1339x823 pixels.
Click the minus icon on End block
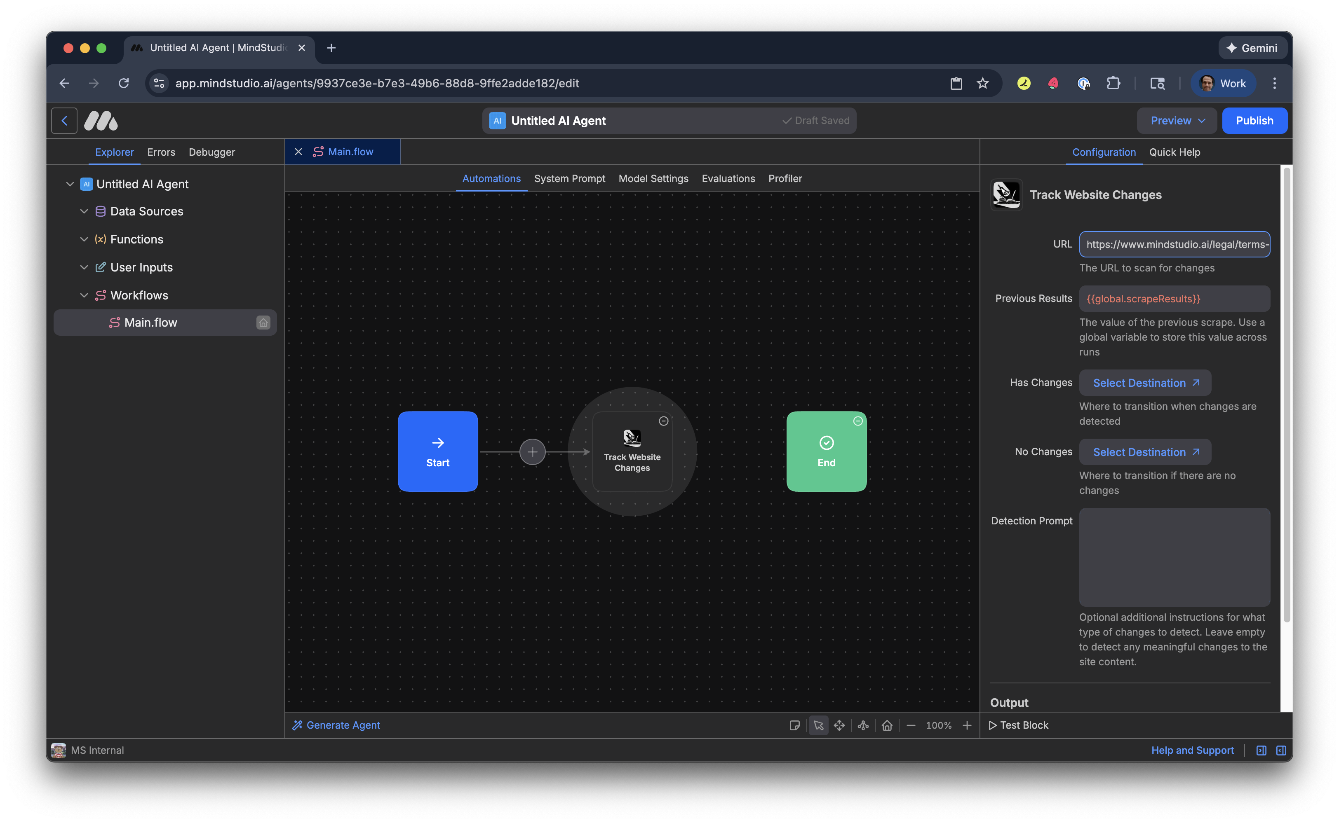857,421
